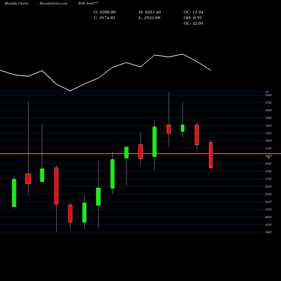The image size is (281, 281).
Task: Click the 'OH: 0.98' reading
Action: [x=193, y=18]
